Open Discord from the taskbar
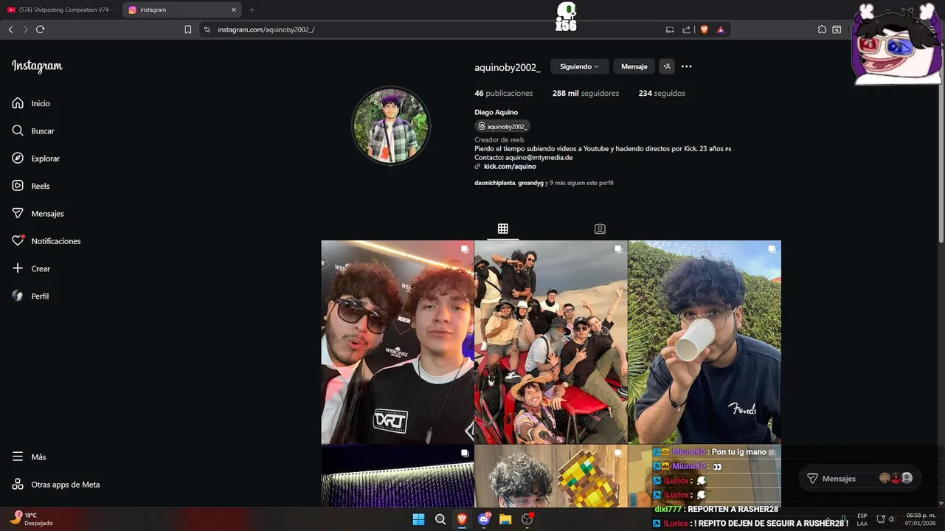This screenshot has width=945, height=531. 484,519
